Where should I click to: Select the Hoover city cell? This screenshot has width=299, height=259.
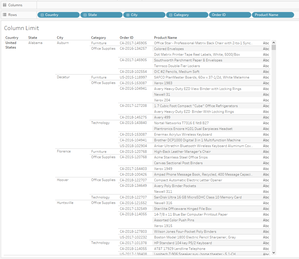63,180
